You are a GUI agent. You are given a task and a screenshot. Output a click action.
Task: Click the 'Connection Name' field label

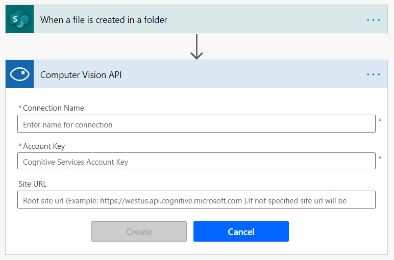pyautogui.click(x=54, y=108)
